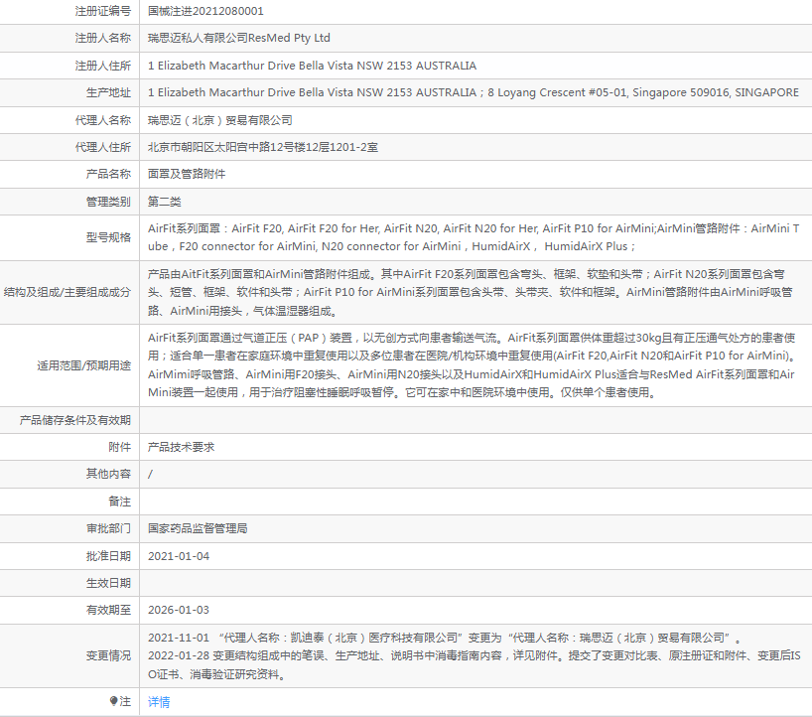This screenshot has height=717, width=812.
Task: Click the expiry date 2026-01-03
Action: point(179,610)
